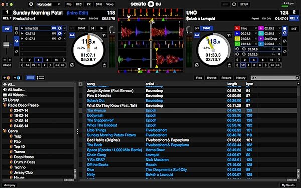The image size is (301, 188).
Task: Open the REL mode dropdown on deck 2
Action: (294, 18)
